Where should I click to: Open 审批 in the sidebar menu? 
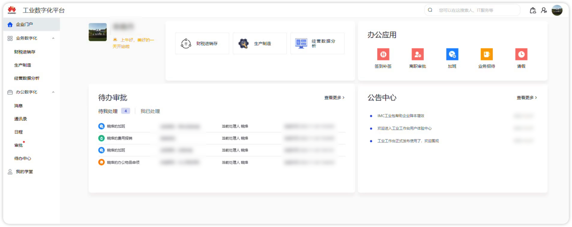19,145
